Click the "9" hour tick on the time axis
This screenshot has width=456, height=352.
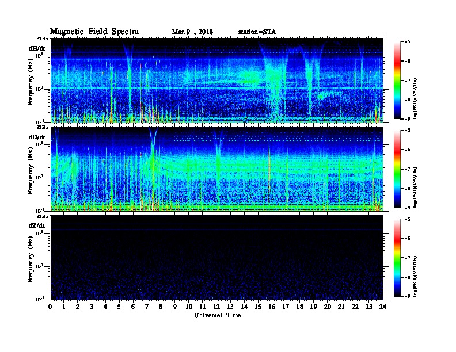pos(175,307)
